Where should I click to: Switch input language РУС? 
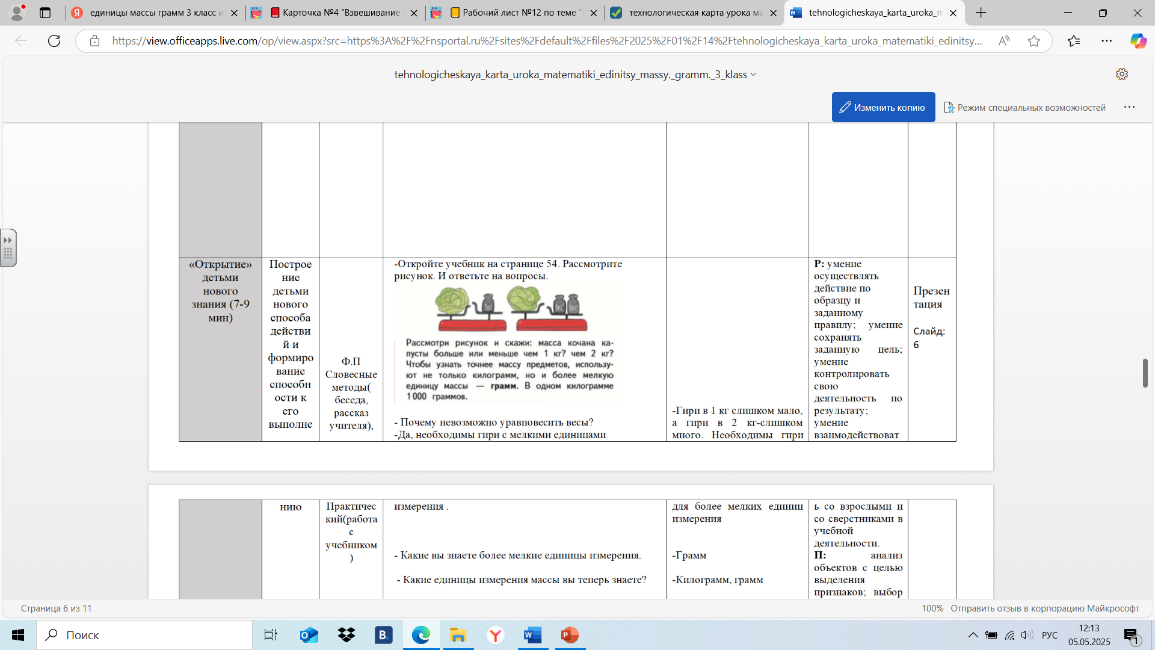(x=1050, y=635)
